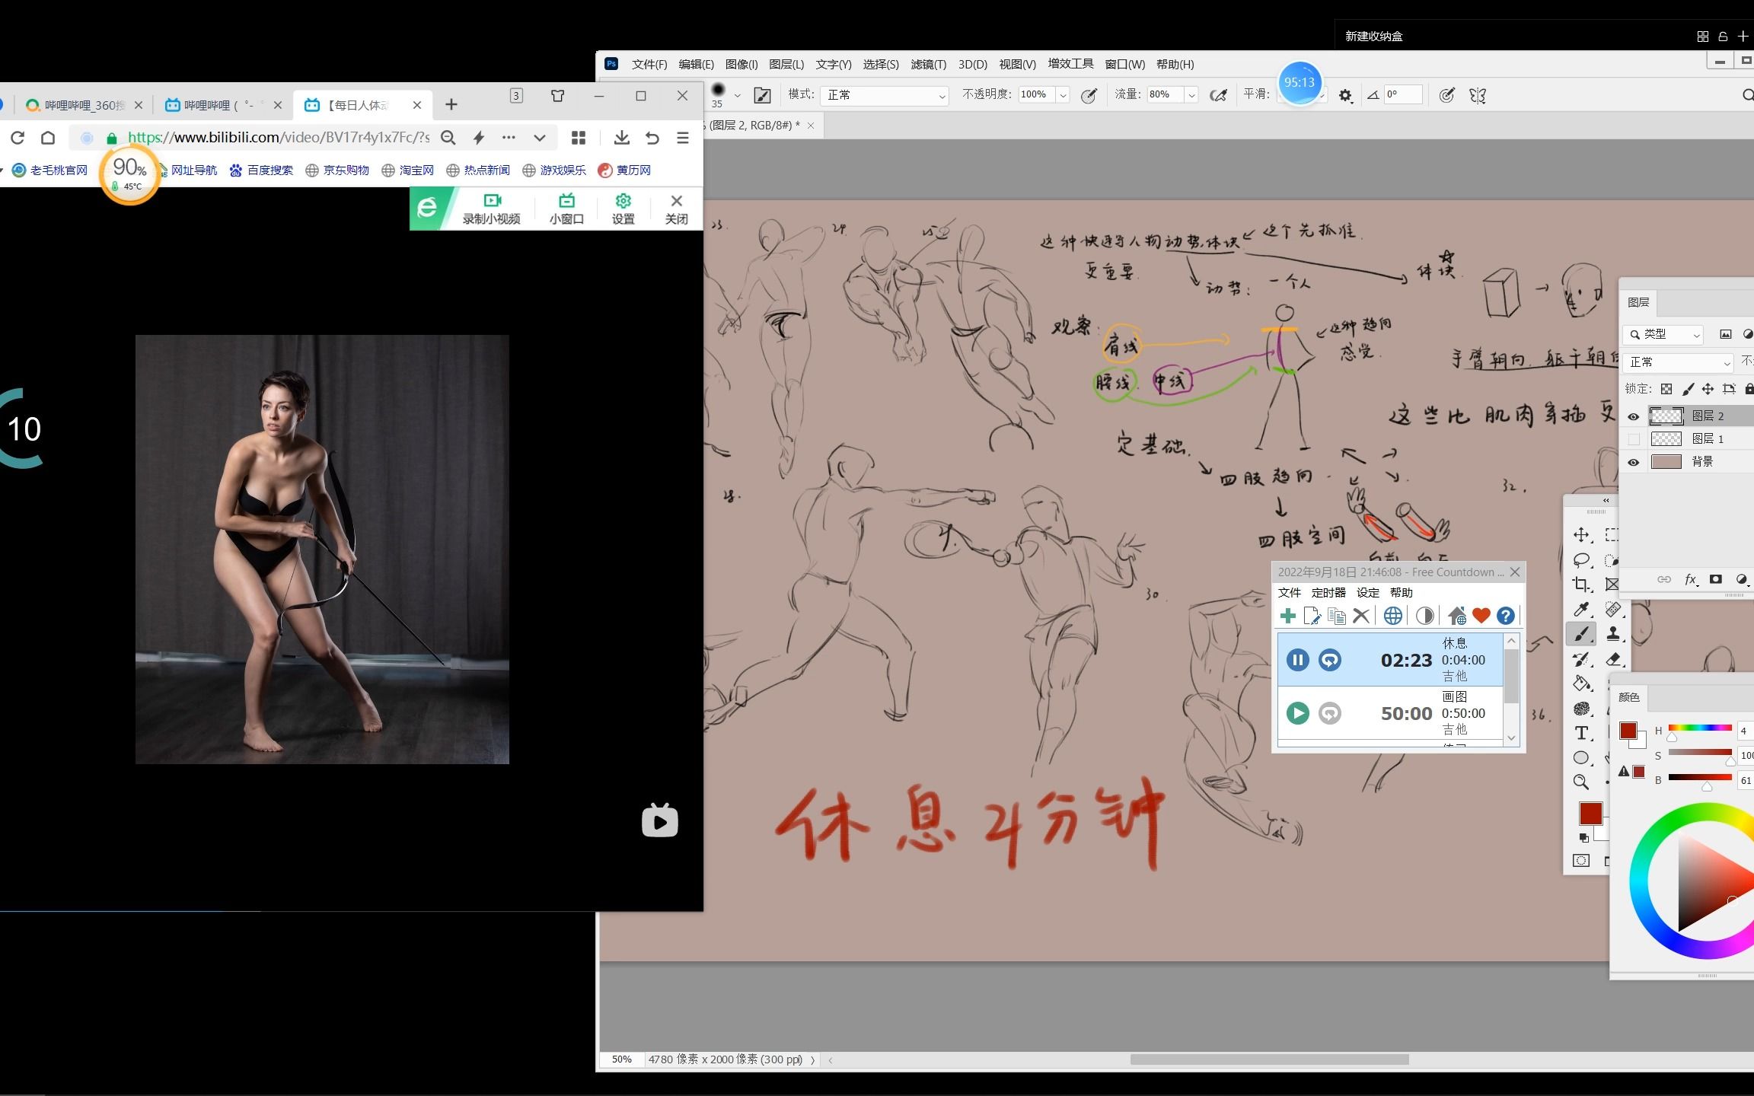Select the Eraser tool
Screen dimensions: 1754x1096
pos(1612,659)
